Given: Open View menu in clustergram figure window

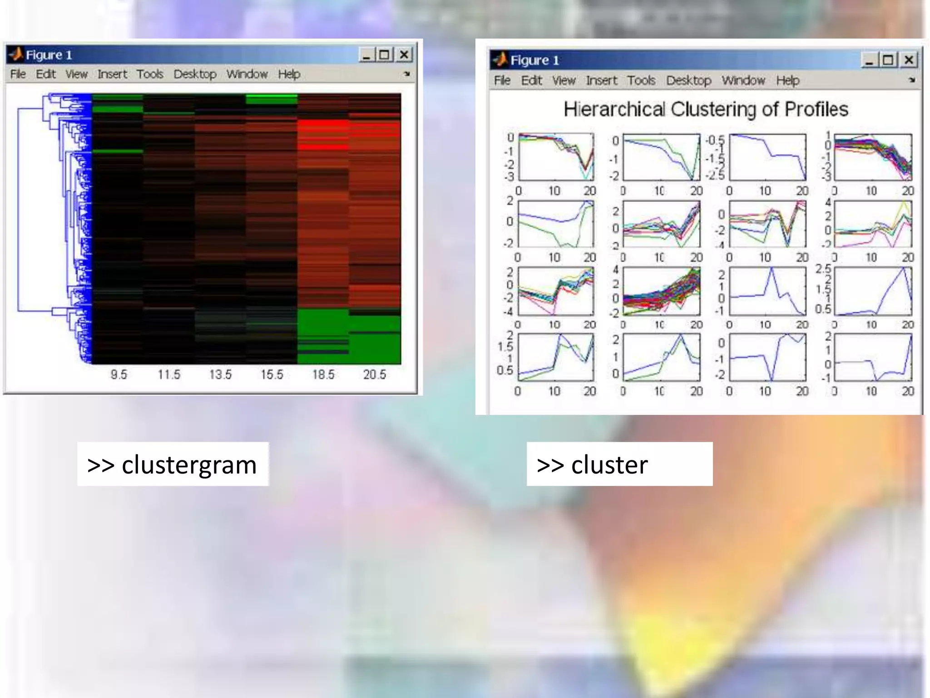Looking at the screenshot, I should click(x=76, y=74).
